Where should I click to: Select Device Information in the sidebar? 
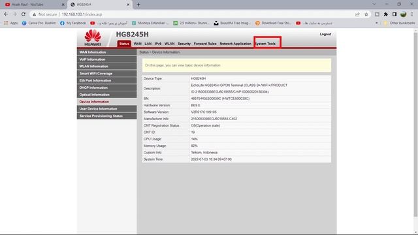pyautogui.click(x=107, y=102)
